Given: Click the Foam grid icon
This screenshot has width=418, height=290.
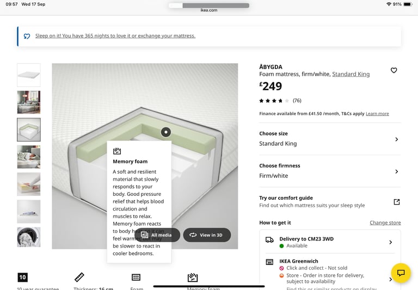Looking at the screenshot, I should tap(136, 277).
